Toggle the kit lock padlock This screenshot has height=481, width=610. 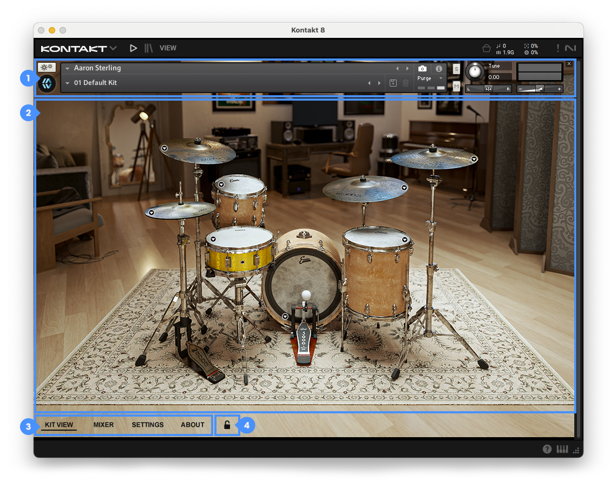[227, 425]
